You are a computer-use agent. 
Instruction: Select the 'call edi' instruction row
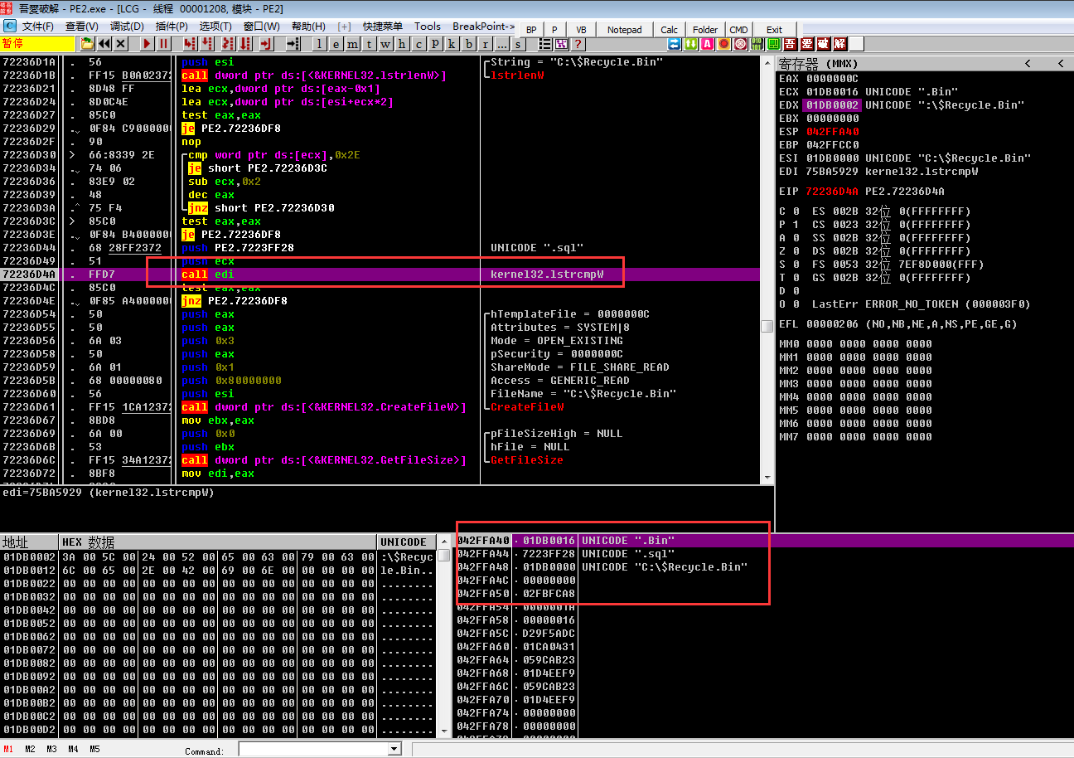tap(380, 275)
